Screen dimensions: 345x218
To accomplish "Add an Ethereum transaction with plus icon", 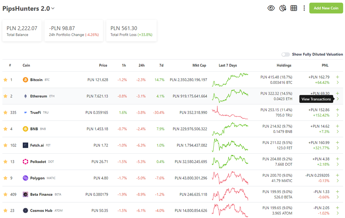I will coord(338,93).
